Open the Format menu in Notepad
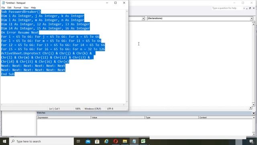The image size is (257, 145). [x=17, y=8]
